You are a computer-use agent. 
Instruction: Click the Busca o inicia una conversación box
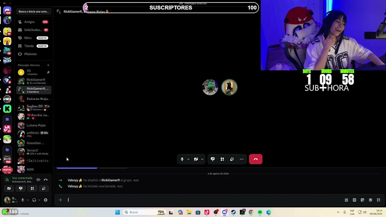[33, 11]
